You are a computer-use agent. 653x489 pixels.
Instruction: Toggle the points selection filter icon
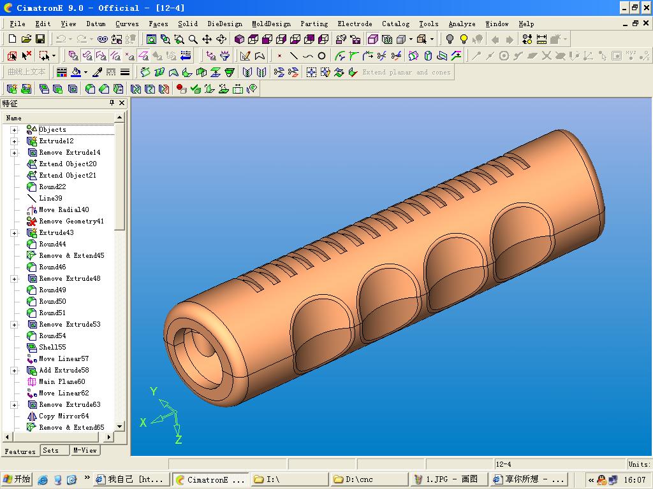click(x=129, y=55)
